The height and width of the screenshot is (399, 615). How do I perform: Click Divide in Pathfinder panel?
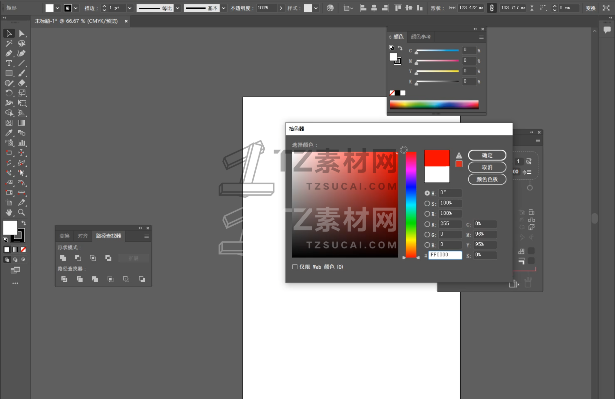pyautogui.click(x=64, y=279)
